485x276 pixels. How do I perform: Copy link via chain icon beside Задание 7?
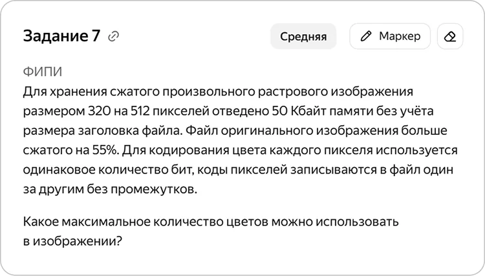[113, 36]
